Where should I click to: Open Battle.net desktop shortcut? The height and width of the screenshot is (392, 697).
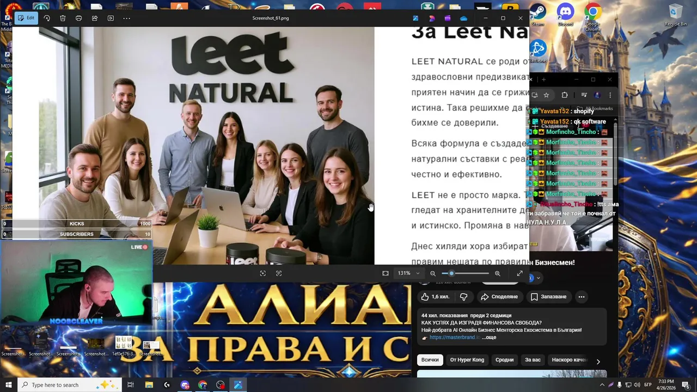[538, 52]
